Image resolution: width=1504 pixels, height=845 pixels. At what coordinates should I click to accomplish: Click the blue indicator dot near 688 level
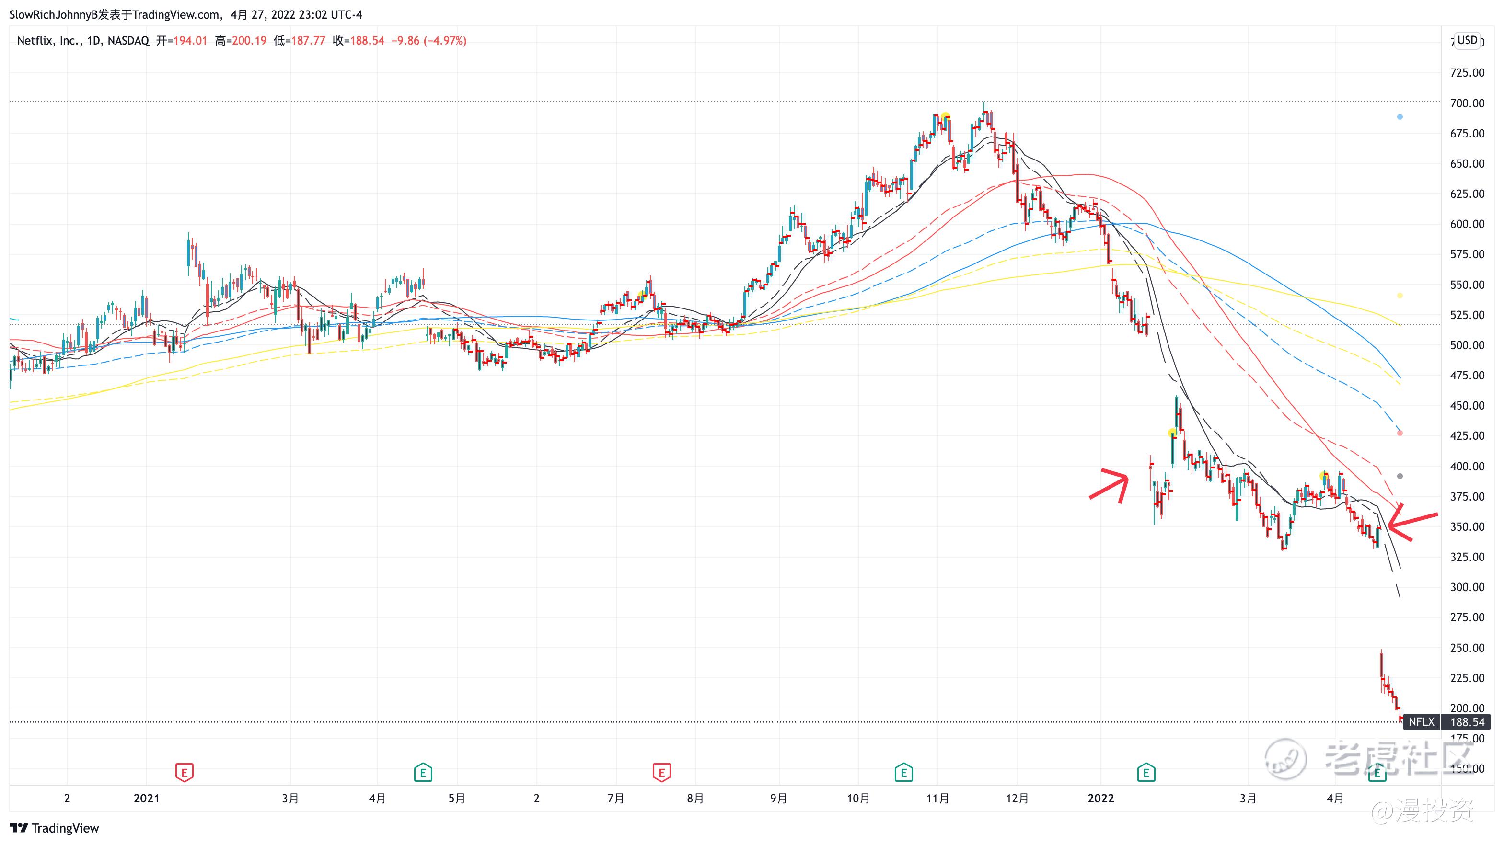tap(1400, 117)
